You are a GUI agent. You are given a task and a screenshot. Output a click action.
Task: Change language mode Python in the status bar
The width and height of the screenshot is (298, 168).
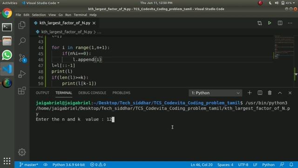click(268, 165)
